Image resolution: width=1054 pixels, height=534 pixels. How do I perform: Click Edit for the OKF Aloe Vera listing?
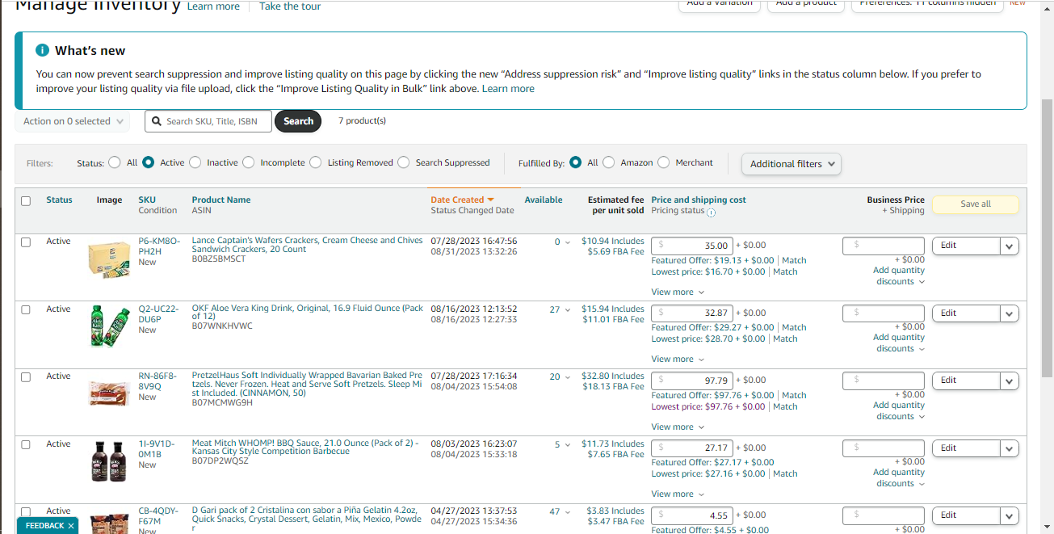tap(966, 313)
